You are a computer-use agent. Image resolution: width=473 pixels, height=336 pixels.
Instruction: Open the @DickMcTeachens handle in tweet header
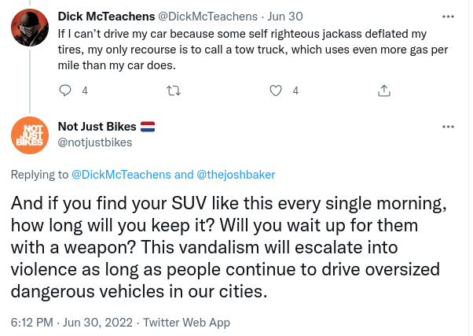coord(208,17)
